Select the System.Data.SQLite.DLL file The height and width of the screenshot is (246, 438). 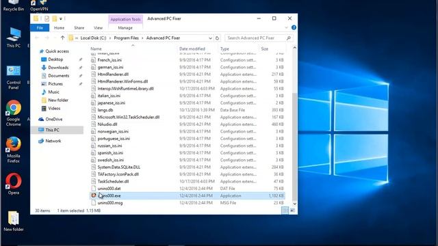(x=118, y=167)
